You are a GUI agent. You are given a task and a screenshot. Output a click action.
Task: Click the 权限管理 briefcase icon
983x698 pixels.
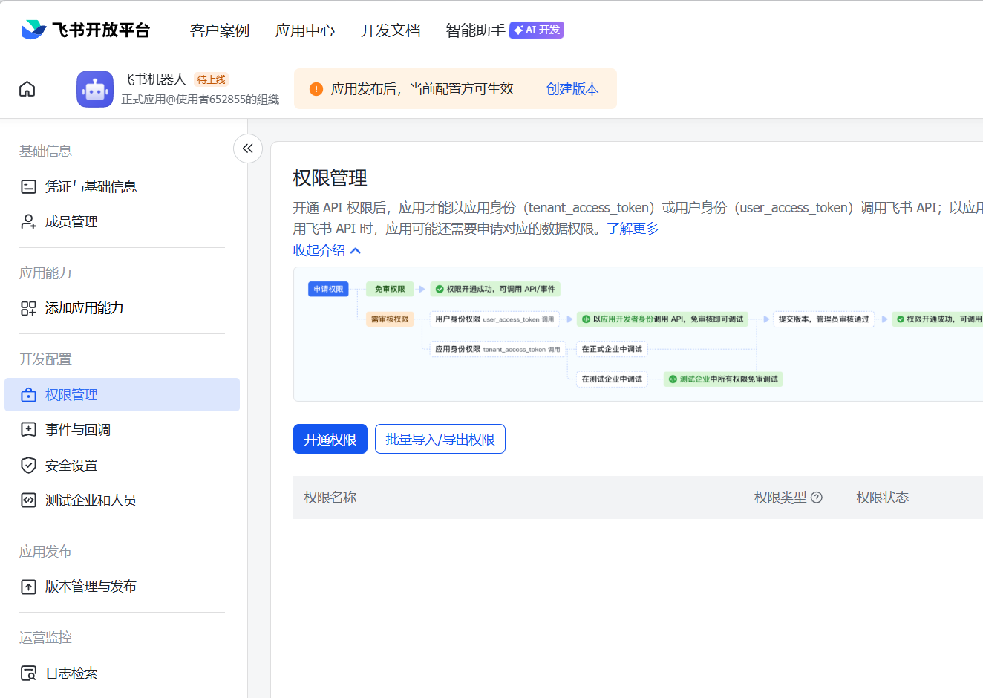[x=28, y=395]
